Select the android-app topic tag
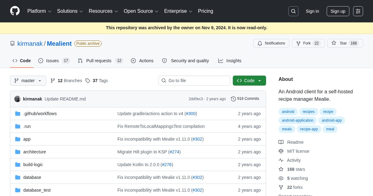Viewport: 373px width, 196px height. coord(332,120)
